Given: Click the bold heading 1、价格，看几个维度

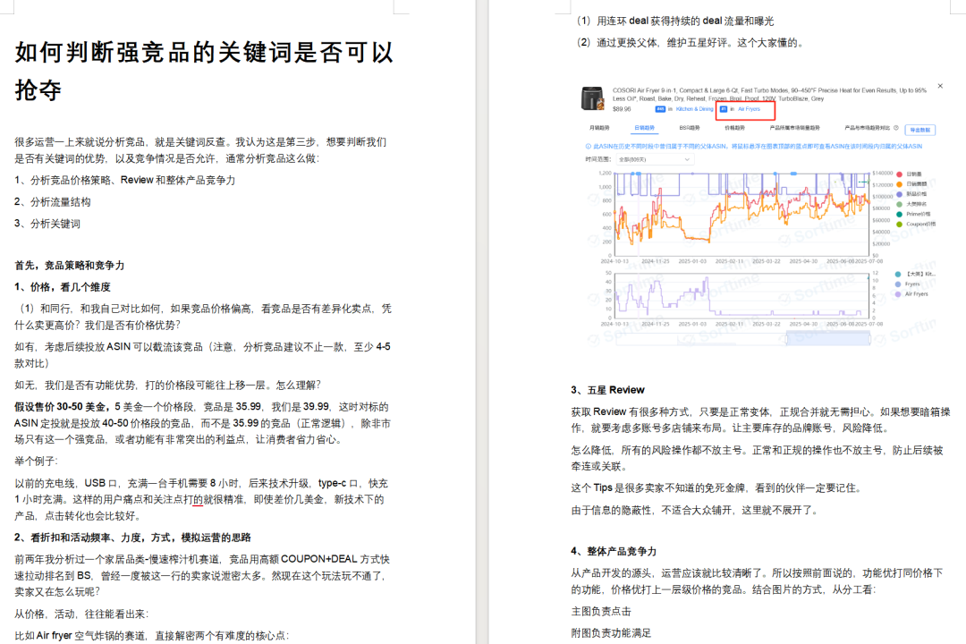Looking at the screenshot, I should click(x=63, y=287).
